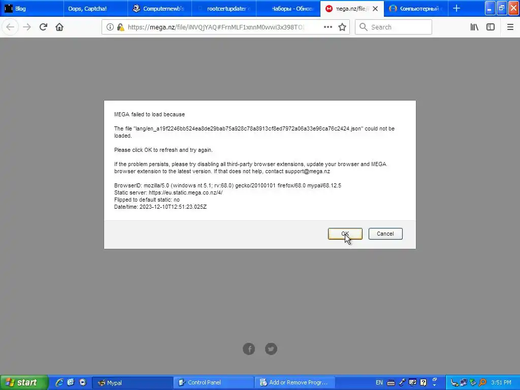
Task: Open language bar options arrow
Action: [x=435, y=385]
